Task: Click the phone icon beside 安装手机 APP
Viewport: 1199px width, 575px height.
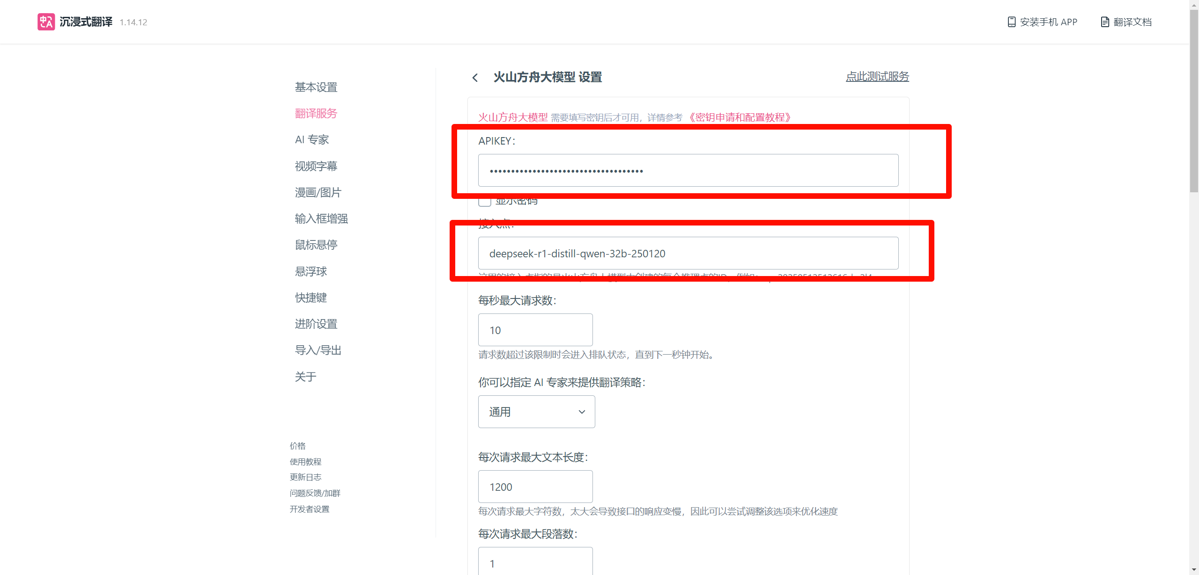Action: [1011, 22]
